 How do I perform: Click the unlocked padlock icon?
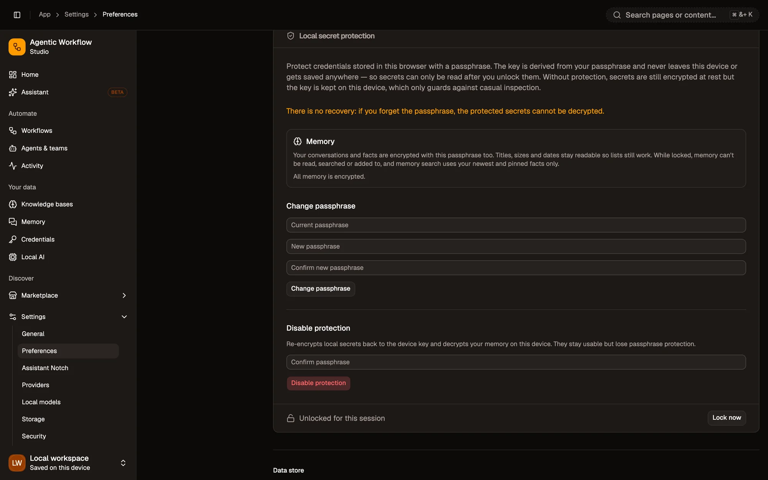[x=291, y=418]
